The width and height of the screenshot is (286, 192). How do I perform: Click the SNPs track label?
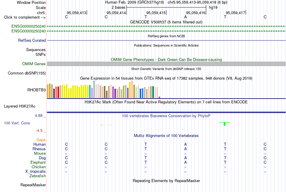click(41, 54)
